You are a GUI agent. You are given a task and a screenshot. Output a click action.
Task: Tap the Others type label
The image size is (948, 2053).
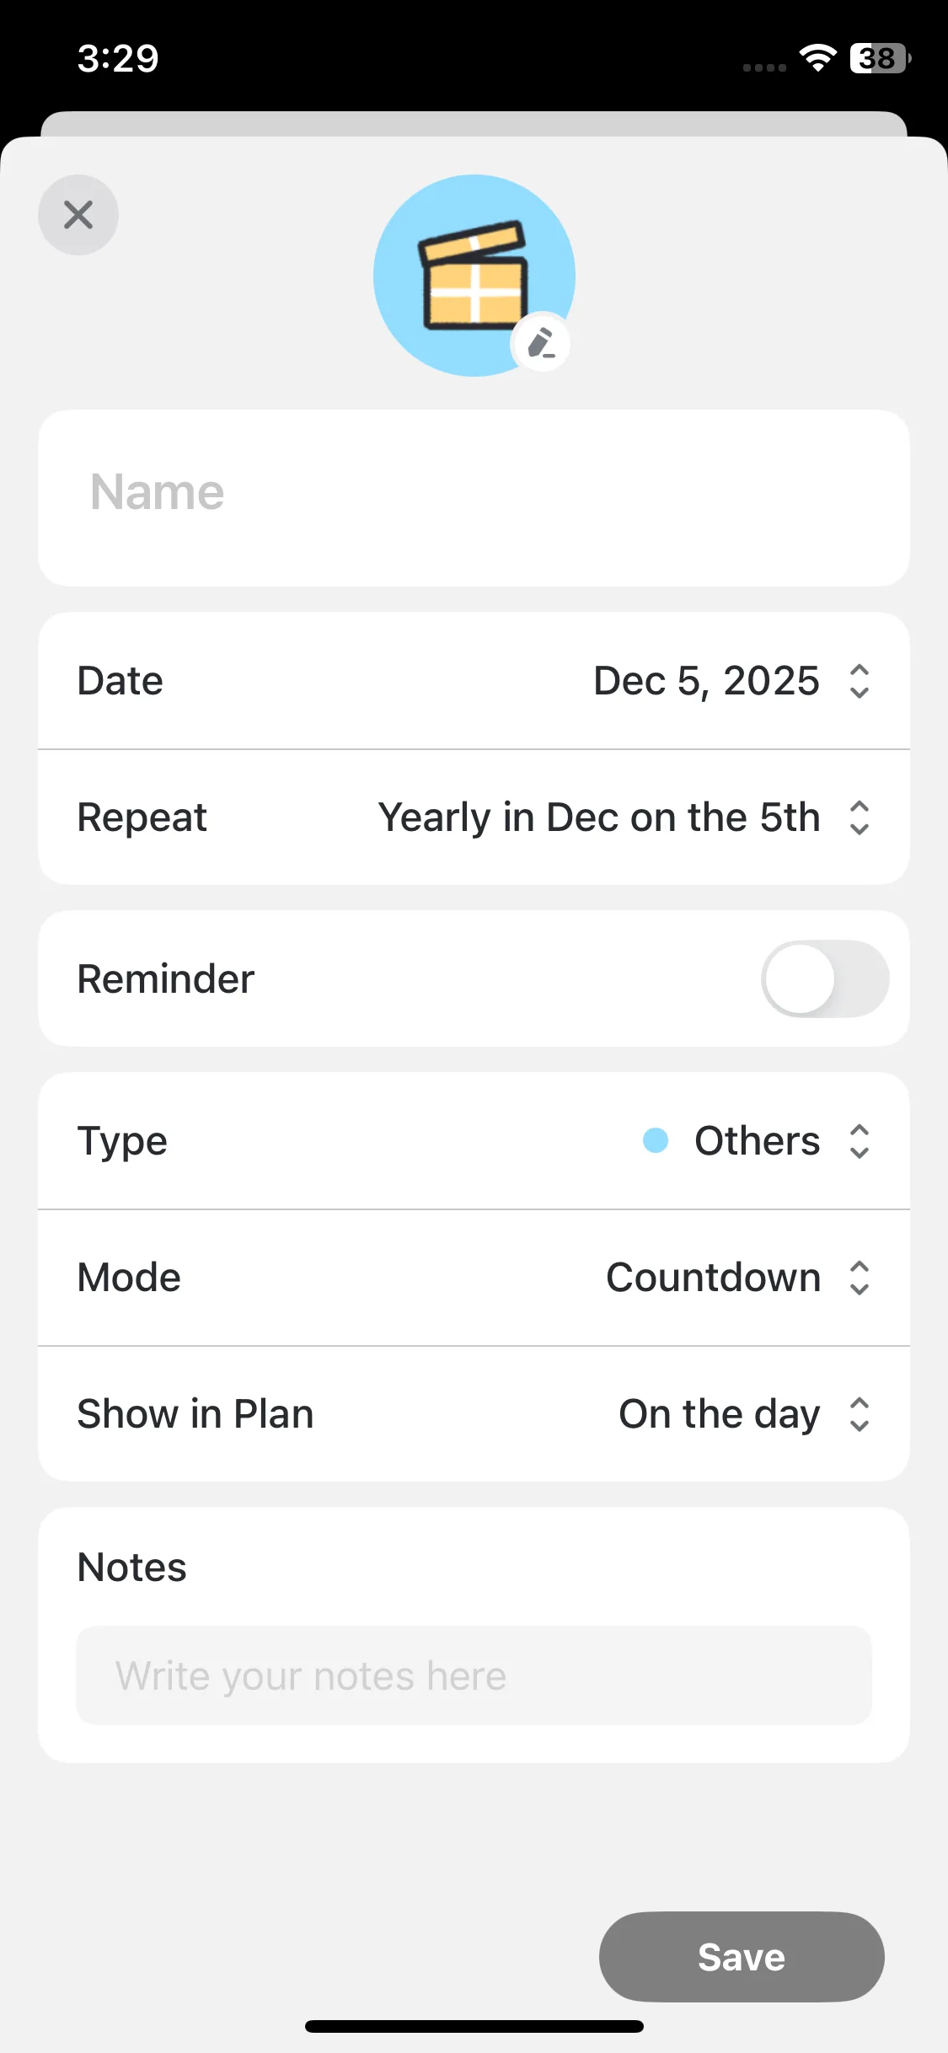[x=757, y=1141]
